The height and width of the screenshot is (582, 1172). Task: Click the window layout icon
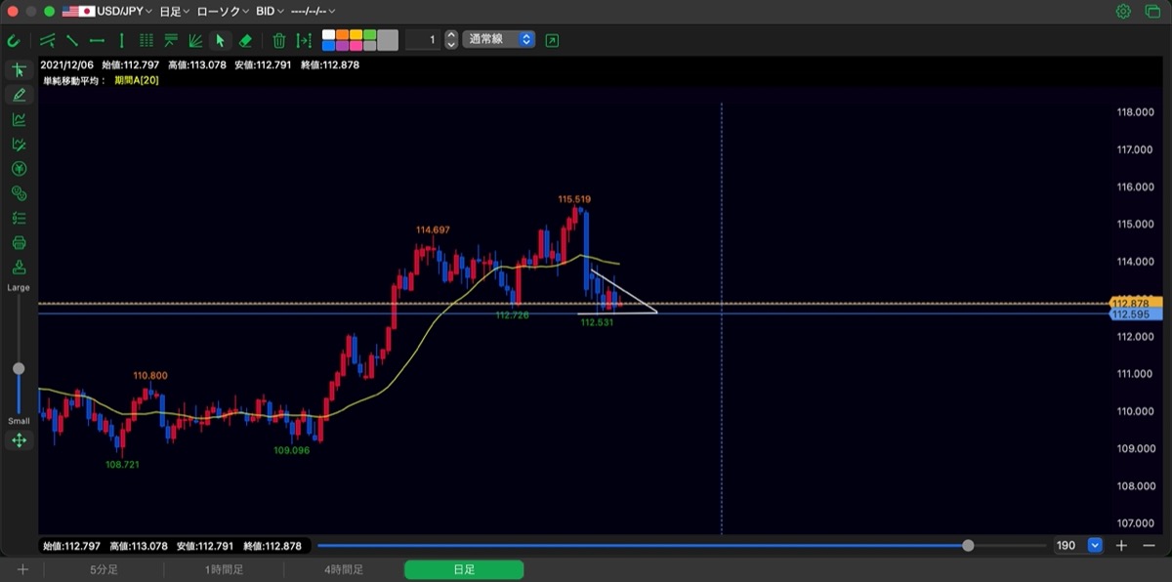tap(1151, 12)
